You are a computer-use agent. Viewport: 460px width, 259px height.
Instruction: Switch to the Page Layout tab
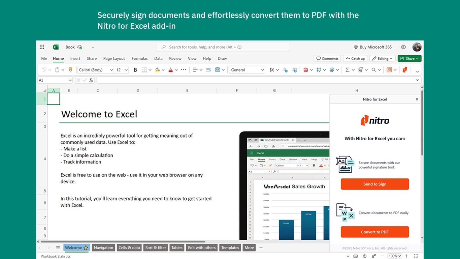coord(114,59)
